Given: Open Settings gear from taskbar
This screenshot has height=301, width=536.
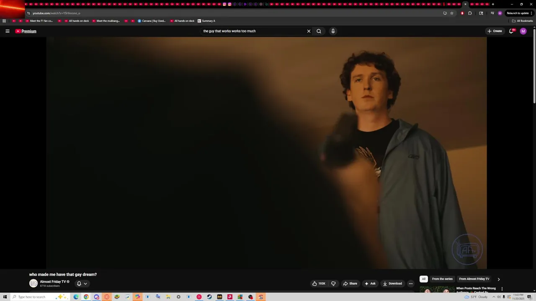Looking at the screenshot, I should pyautogui.click(x=178, y=297).
